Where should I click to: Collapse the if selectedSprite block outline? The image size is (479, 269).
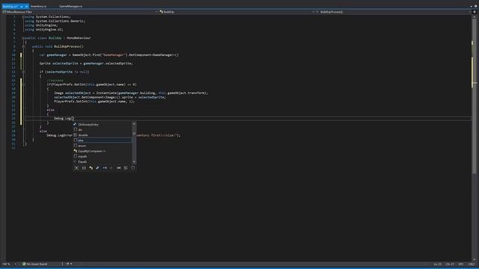click(x=23, y=72)
